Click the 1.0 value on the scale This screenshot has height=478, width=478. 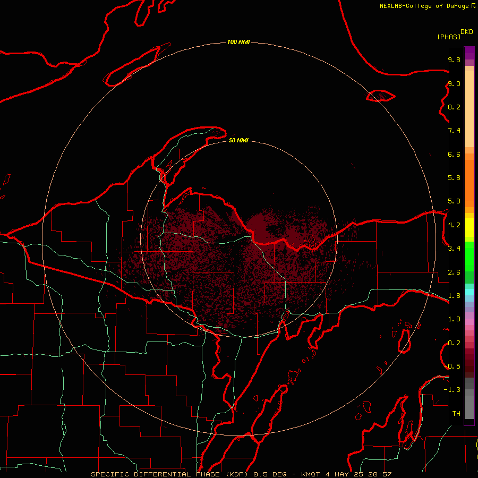tap(454, 319)
